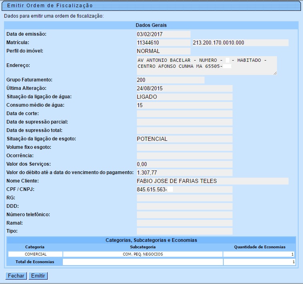
Task: Click the COM. PEQ. NEGOCIOS subcategory cell
Action: click(x=142, y=254)
